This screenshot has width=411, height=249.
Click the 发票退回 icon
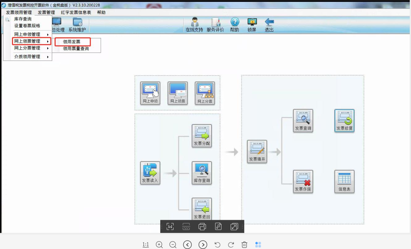point(202,209)
